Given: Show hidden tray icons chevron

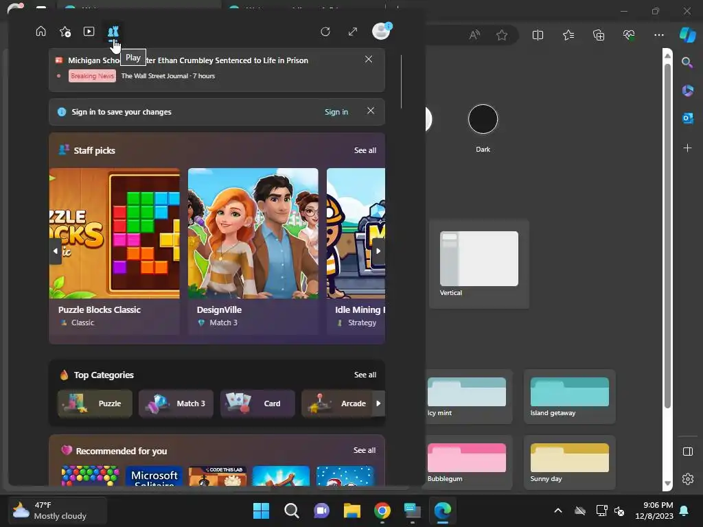Looking at the screenshot, I should tap(558, 511).
